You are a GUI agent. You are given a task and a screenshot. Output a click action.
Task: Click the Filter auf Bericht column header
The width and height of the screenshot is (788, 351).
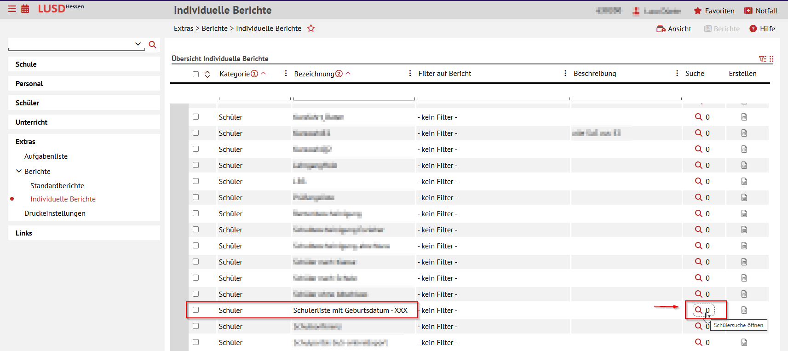point(445,74)
